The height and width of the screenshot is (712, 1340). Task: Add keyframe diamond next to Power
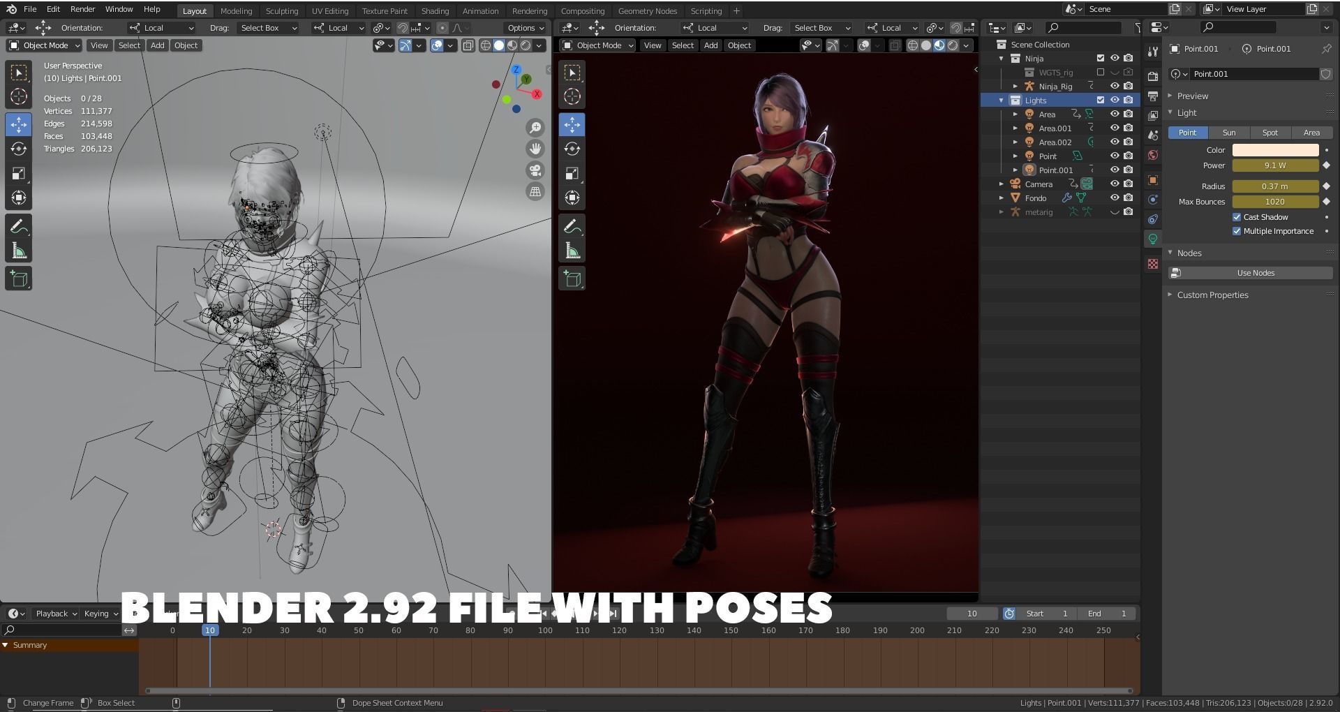(1327, 165)
